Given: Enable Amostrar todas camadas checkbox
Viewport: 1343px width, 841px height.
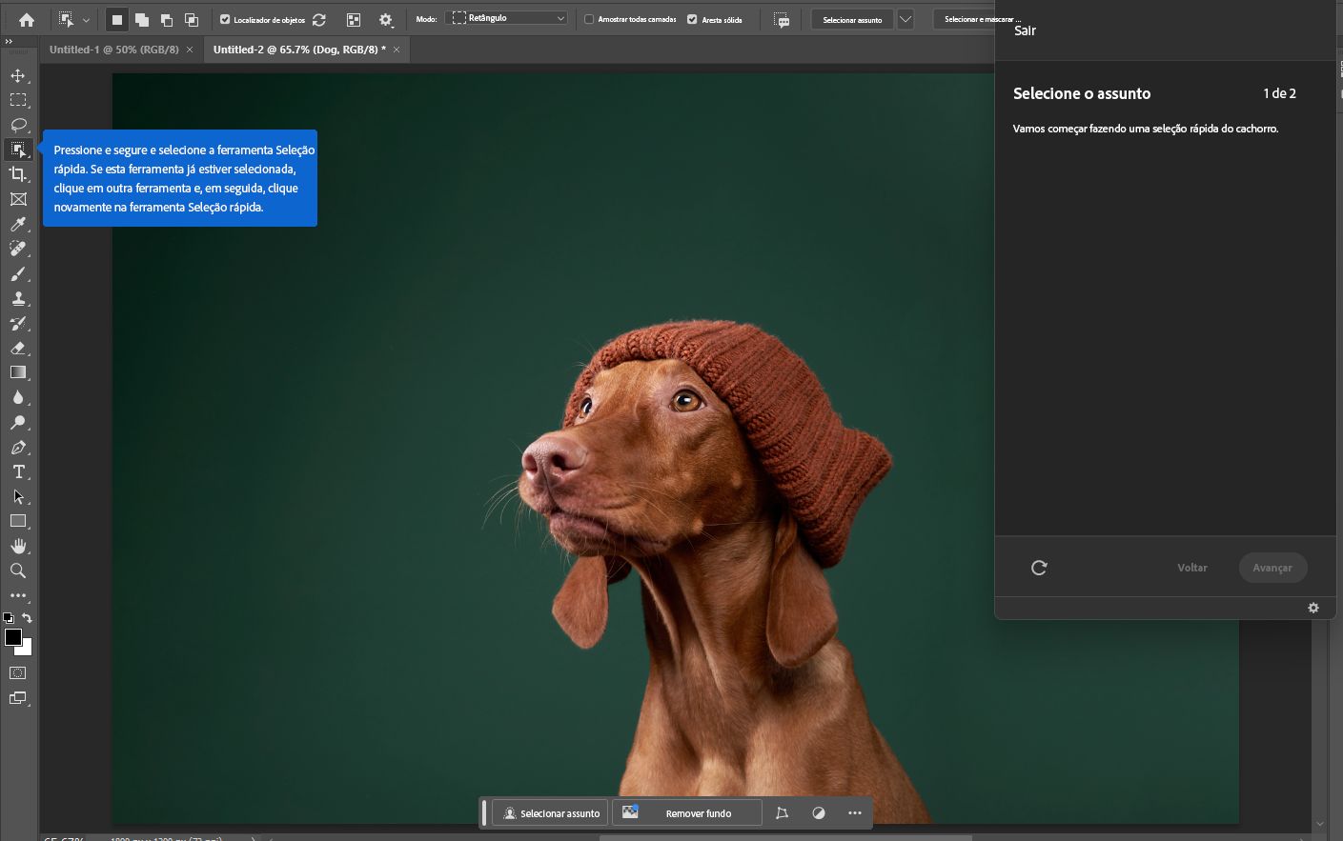Looking at the screenshot, I should [x=589, y=19].
